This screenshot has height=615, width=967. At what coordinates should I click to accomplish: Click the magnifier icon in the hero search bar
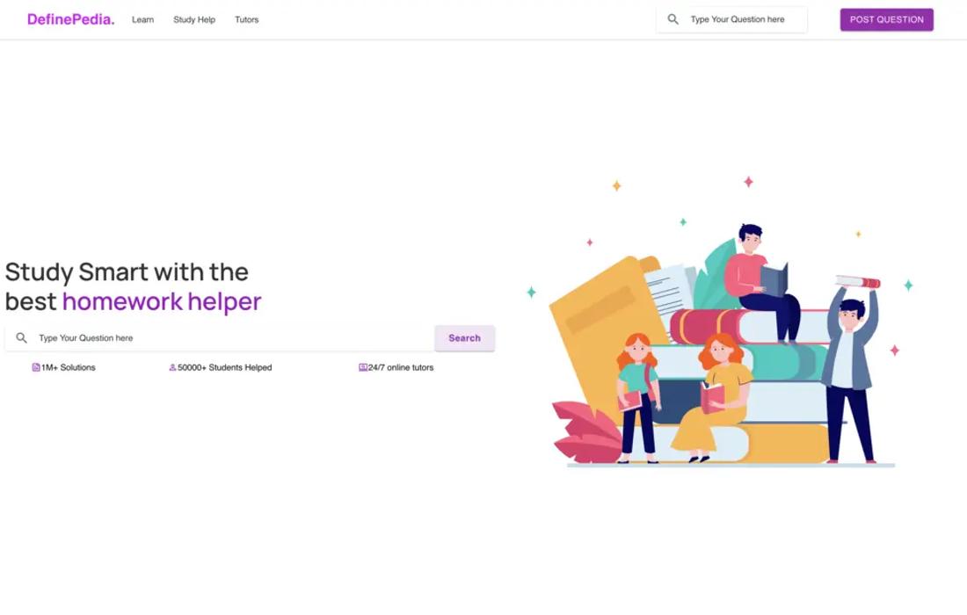pyautogui.click(x=22, y=337)
